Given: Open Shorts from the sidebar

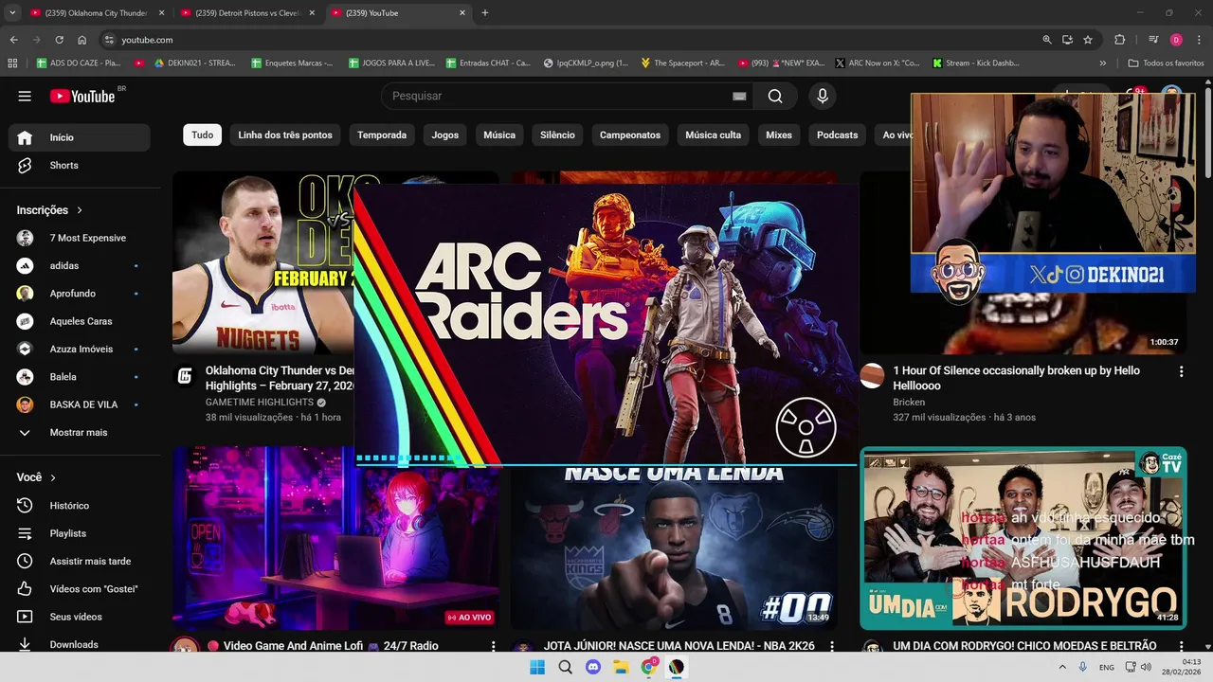Looking at the screenshot, I should pyautogui.click(x=80, y=165).
